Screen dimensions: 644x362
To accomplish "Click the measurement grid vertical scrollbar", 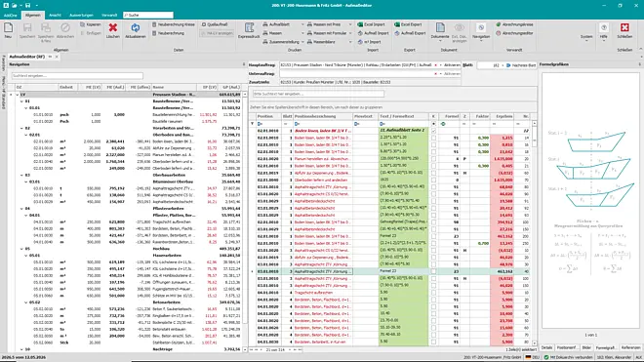I will [535, 233].
